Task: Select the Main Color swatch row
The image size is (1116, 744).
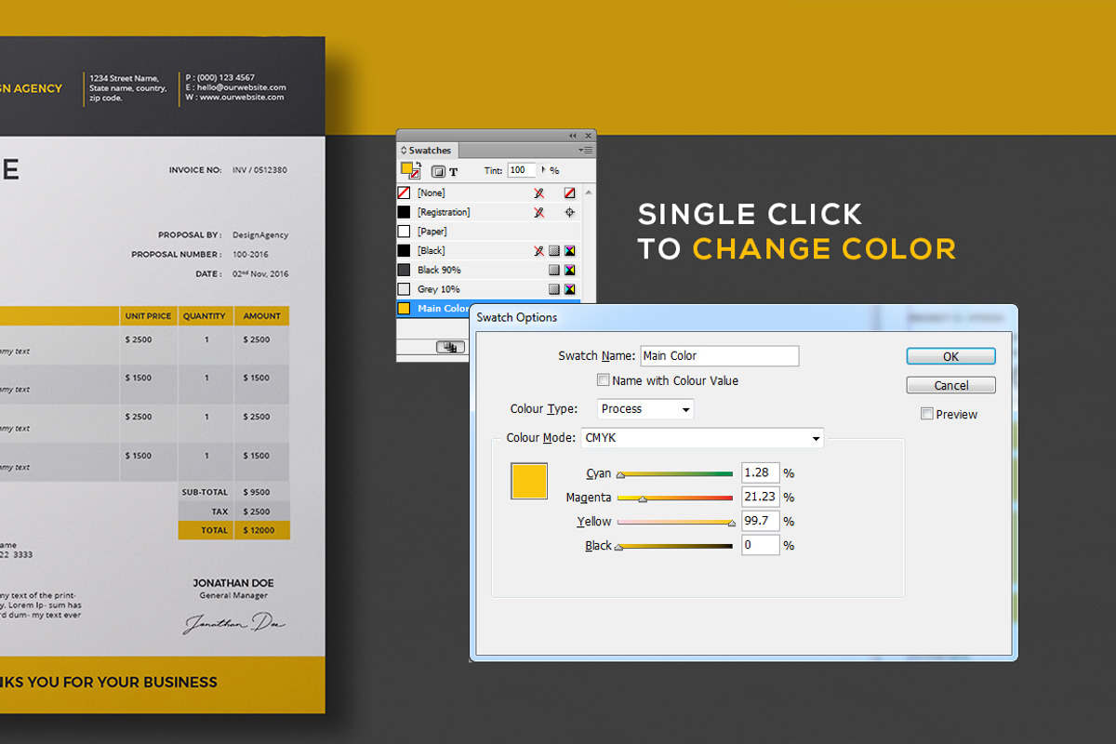Action: (433, 308)
